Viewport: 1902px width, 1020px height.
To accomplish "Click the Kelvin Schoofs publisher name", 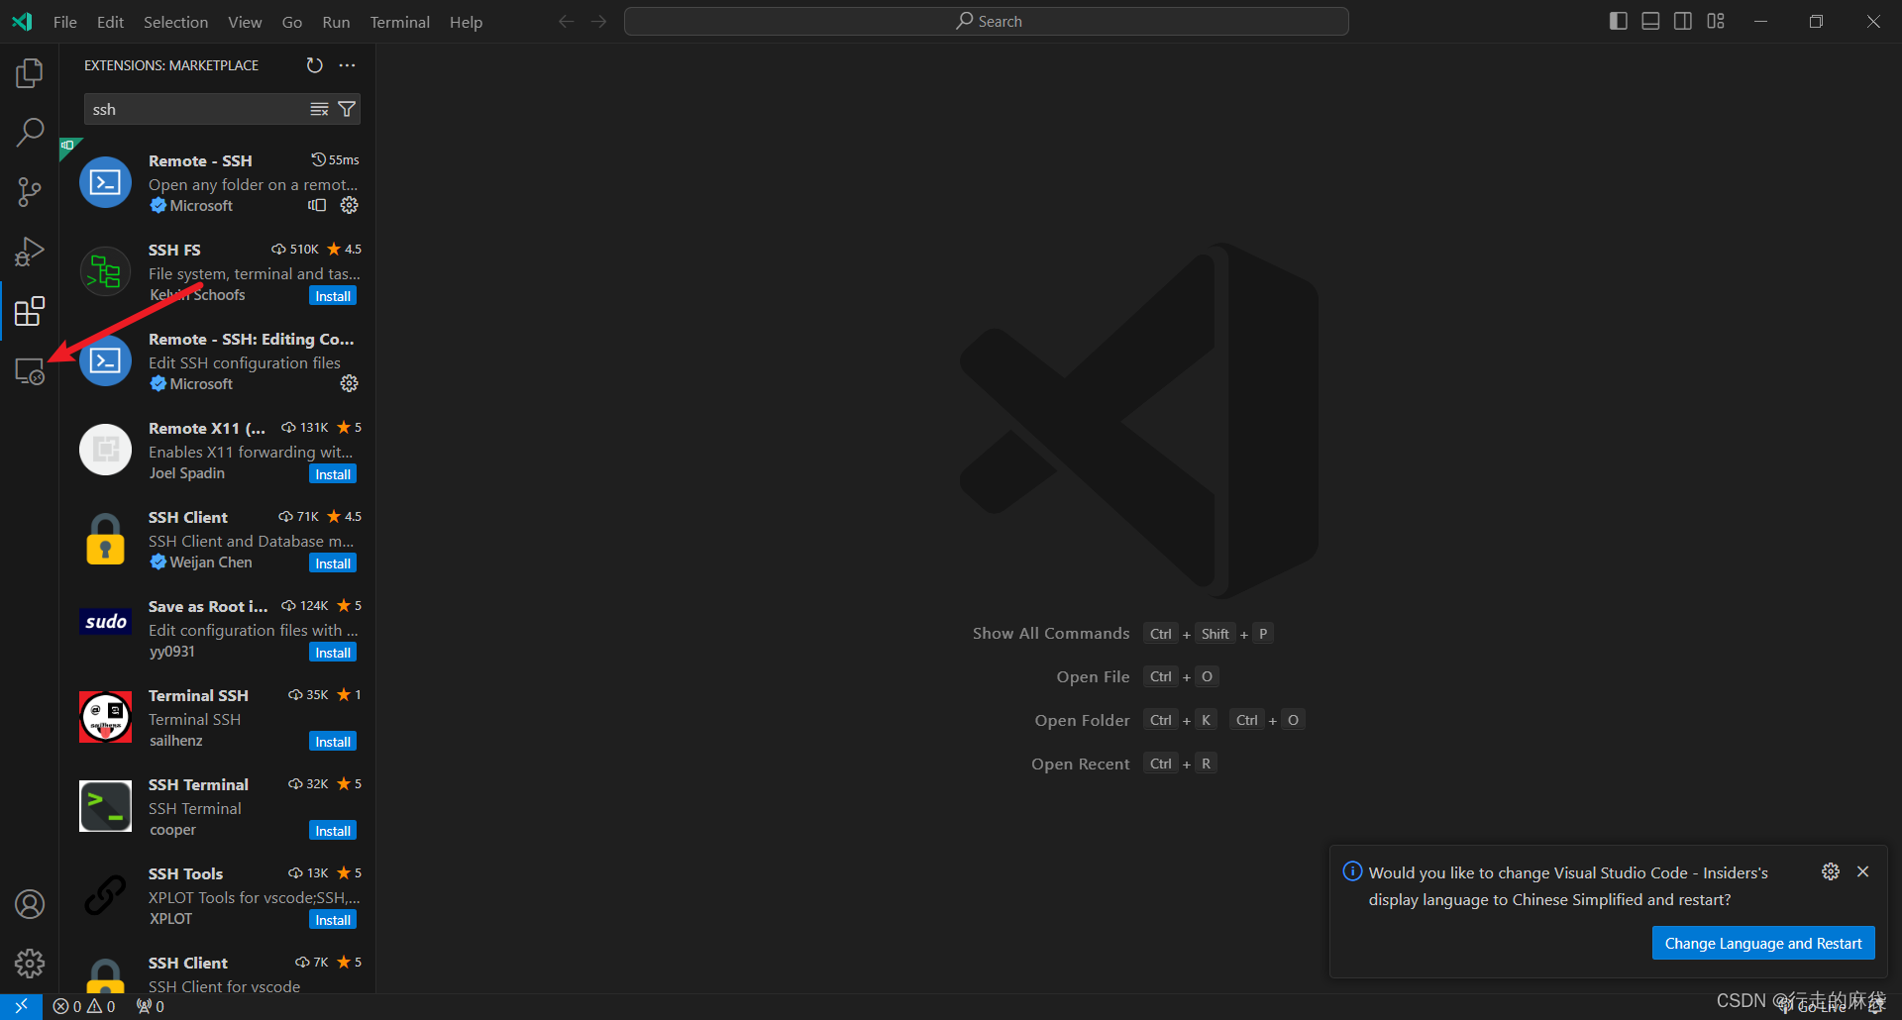I will coord(197,295).
